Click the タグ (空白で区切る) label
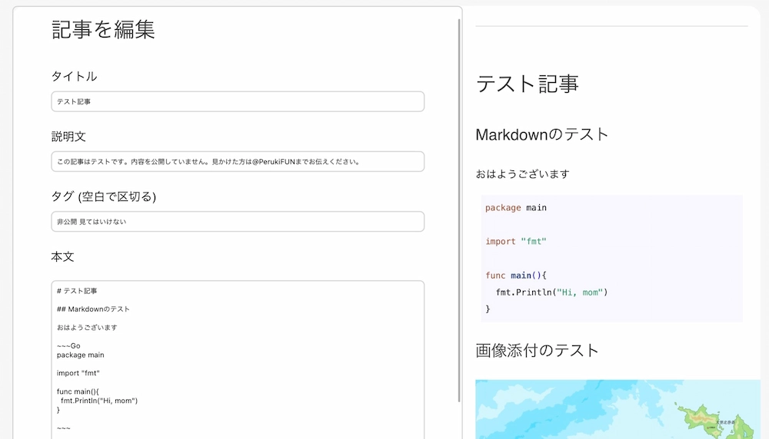Viewport: 769px width, 439px height. (x=103, y=196)
